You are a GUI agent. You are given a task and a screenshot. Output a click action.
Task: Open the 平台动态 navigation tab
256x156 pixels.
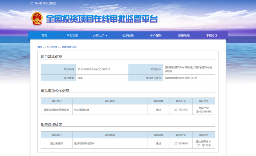click(72, 36)
